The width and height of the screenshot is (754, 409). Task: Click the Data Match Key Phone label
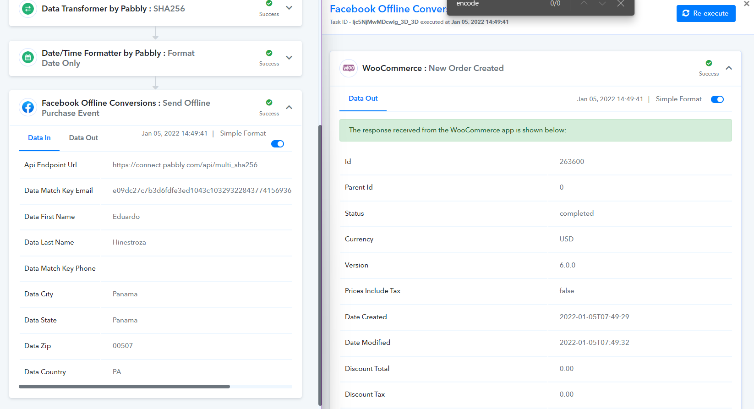(60, 268)
